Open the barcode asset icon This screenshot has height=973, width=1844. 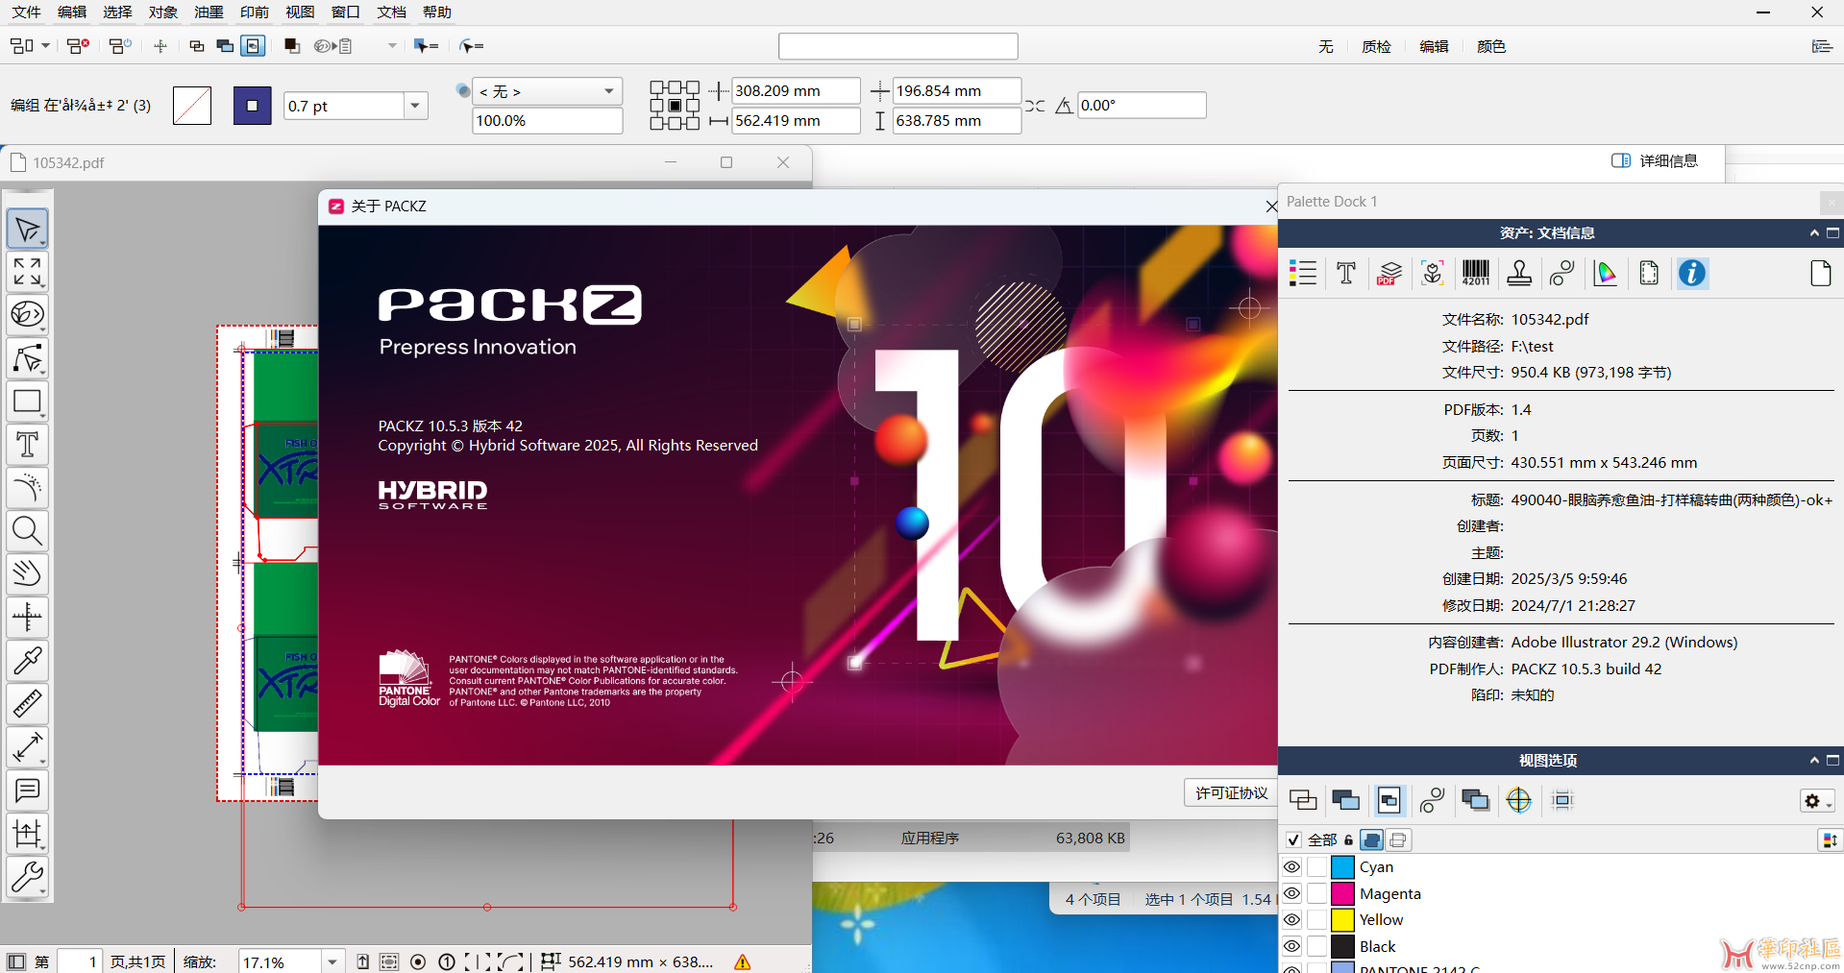pyautogui.click(x=1476, y=274)
